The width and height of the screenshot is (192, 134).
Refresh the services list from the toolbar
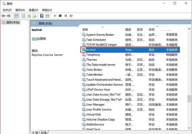(x=29, y=16)
